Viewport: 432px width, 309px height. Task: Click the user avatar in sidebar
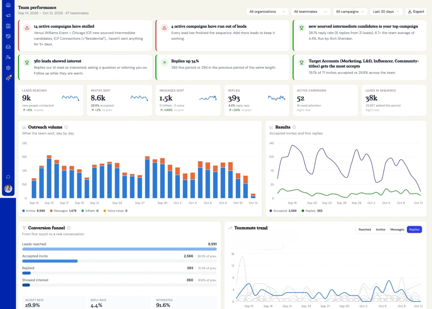pyautogui.click(x=8, y=188)
